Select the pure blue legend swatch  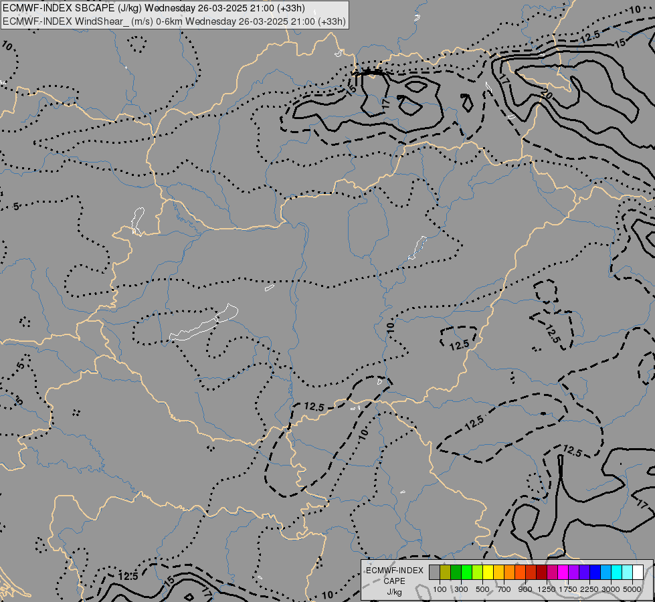(595, 572)
